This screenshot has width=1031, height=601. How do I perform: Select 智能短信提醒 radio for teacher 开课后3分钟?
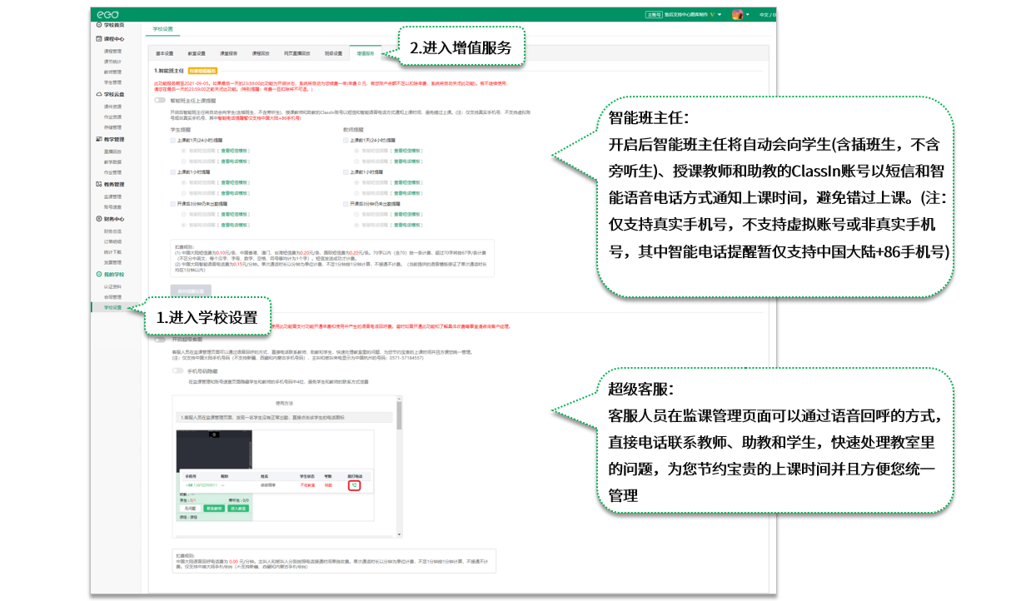pyautogui.click(x=356, y=213)
